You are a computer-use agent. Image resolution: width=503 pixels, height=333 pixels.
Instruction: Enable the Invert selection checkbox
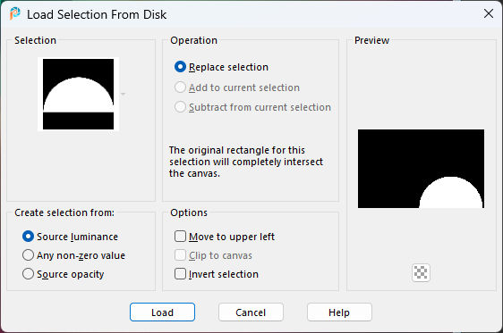(217, 274)
